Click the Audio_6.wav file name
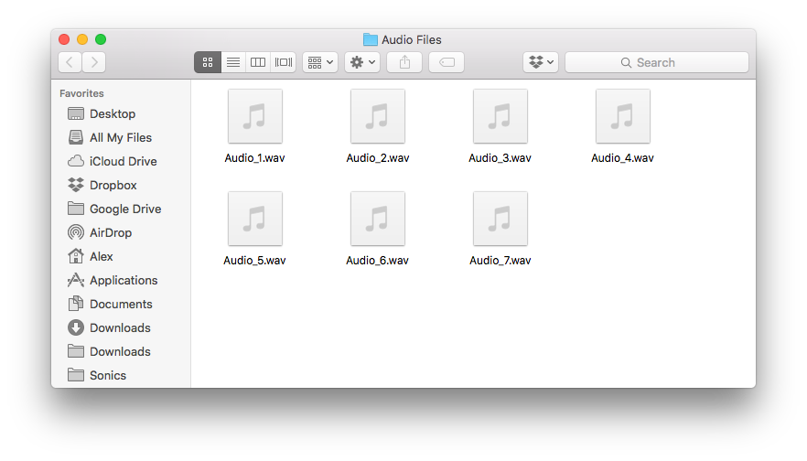This screenshot has width=807, height=461. pos(377,261)
